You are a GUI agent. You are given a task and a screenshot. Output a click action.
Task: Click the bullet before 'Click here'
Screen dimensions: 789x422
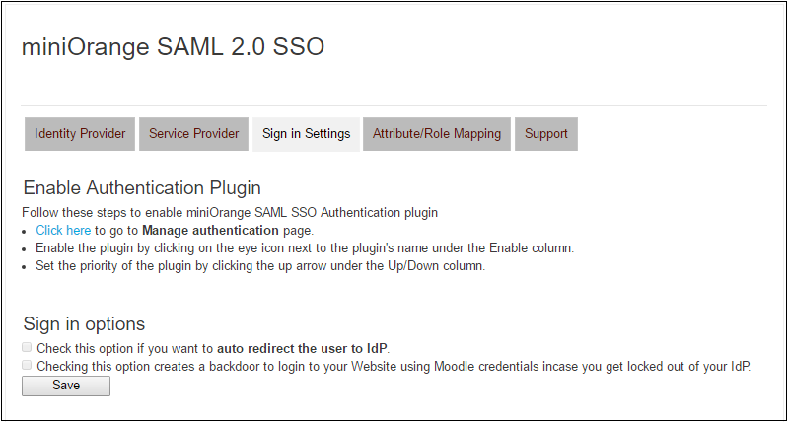click(26, 232)
